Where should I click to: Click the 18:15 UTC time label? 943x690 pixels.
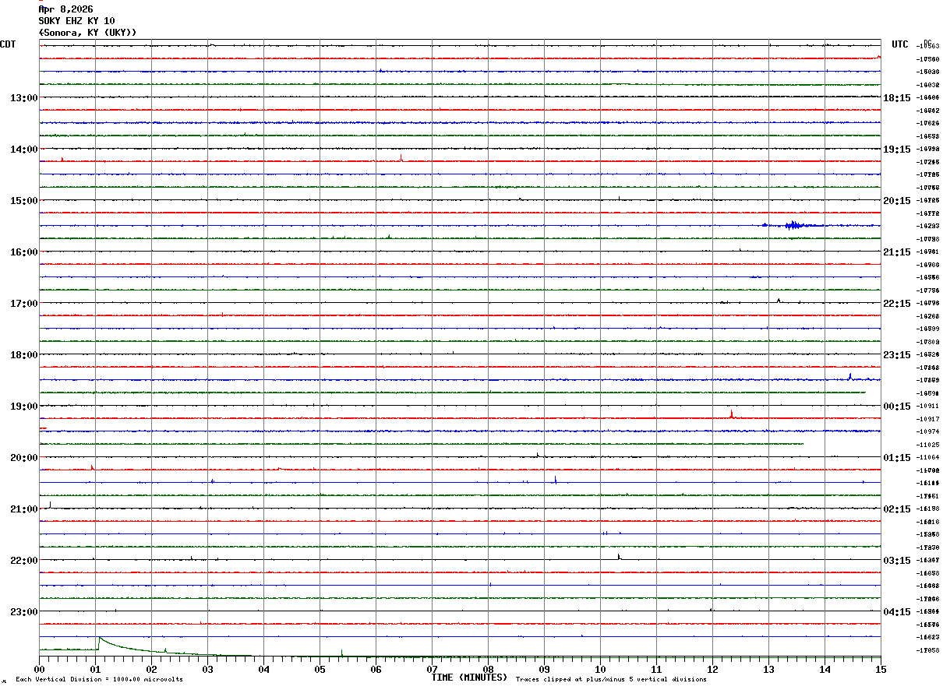(x=897, y=98)
